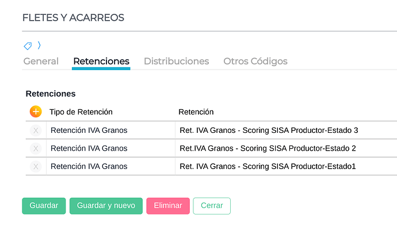Image resolution: width=397 pixels, height=230 pixels.
Task: Expand the chevron next to the tag icon
Action: (39, 45)
